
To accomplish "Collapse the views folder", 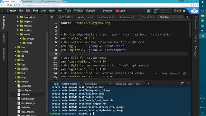I will pyautogui.click(x=18, y=34).
